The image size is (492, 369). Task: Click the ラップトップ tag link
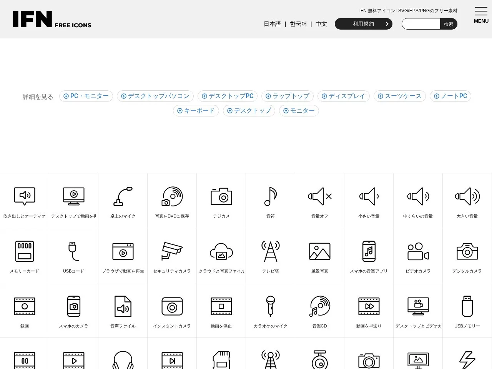click(x=288, y=96)
